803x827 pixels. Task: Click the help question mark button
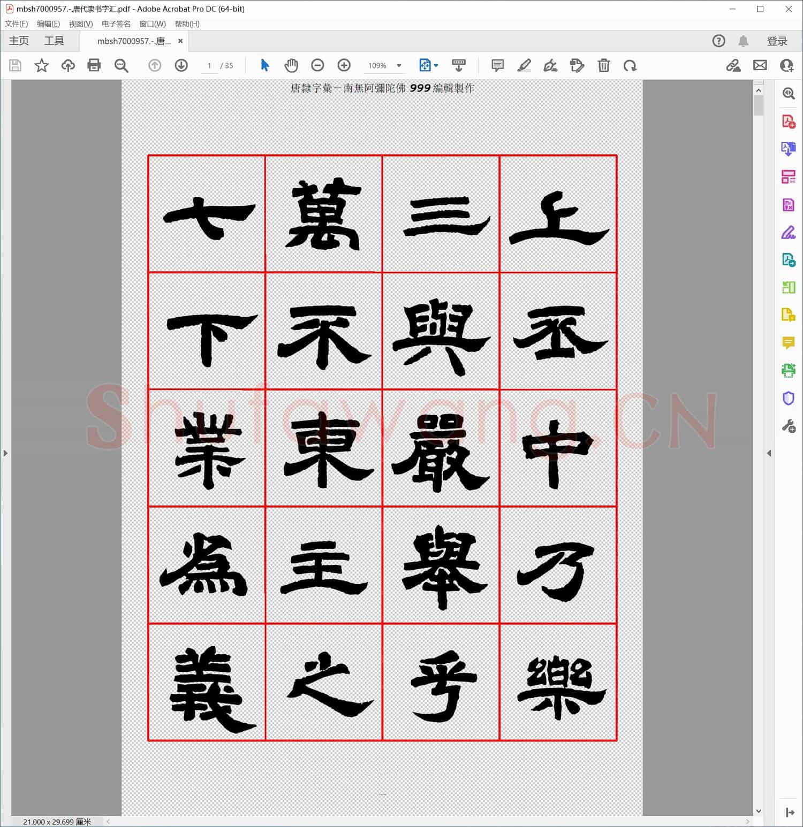point(718,41)
